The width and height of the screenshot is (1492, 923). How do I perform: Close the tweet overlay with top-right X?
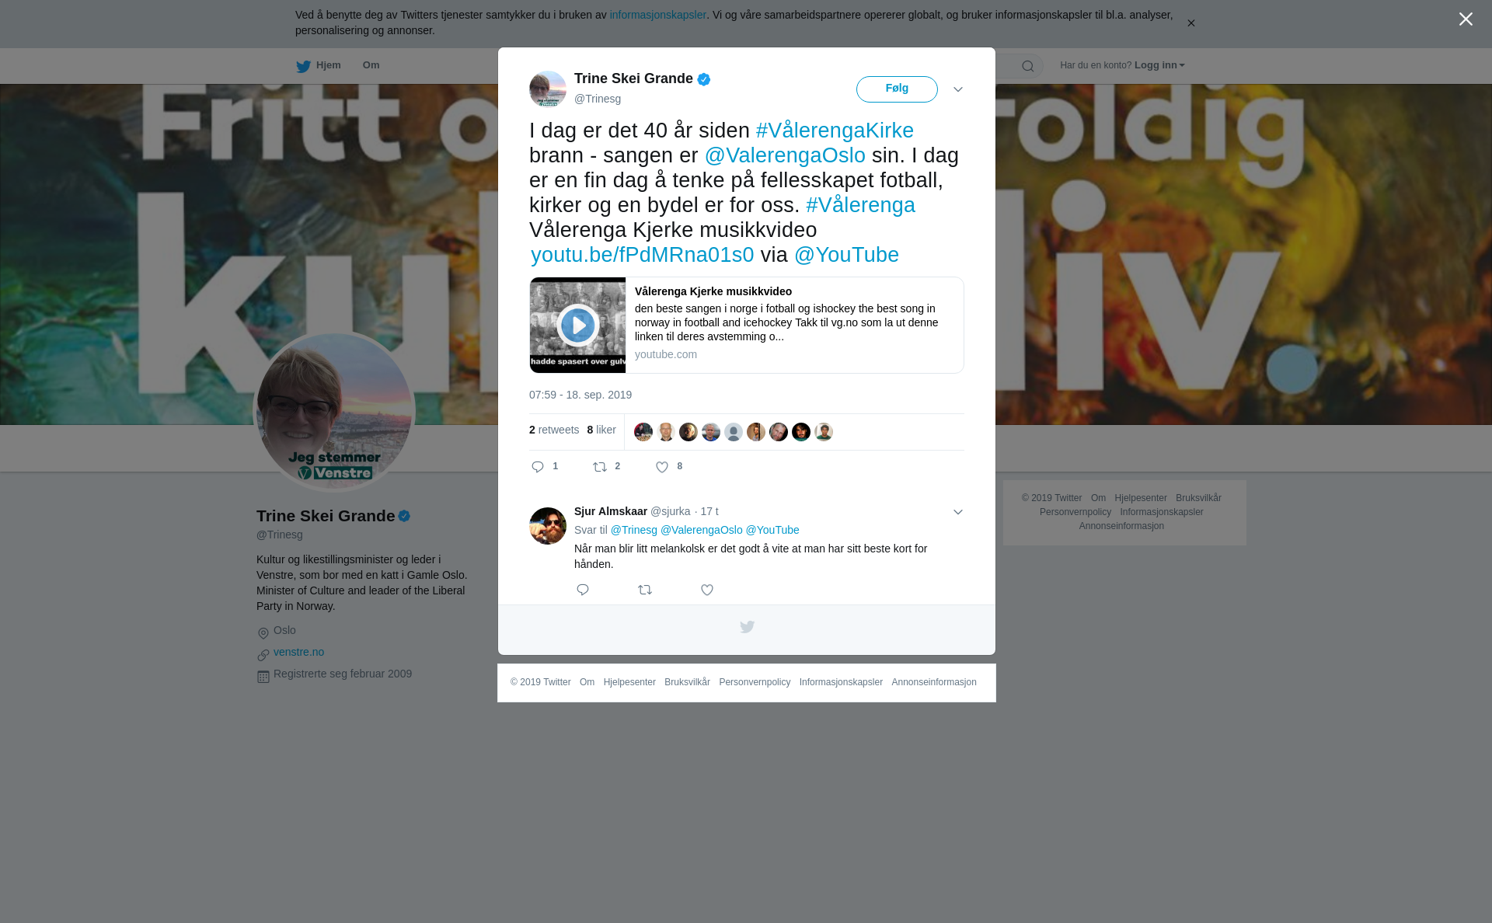1466,19
